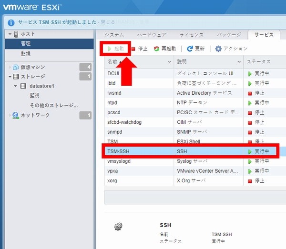Collapse the ストレージ tree node
The width and height of the screenshot is (286, 249).
click(10, 77)
